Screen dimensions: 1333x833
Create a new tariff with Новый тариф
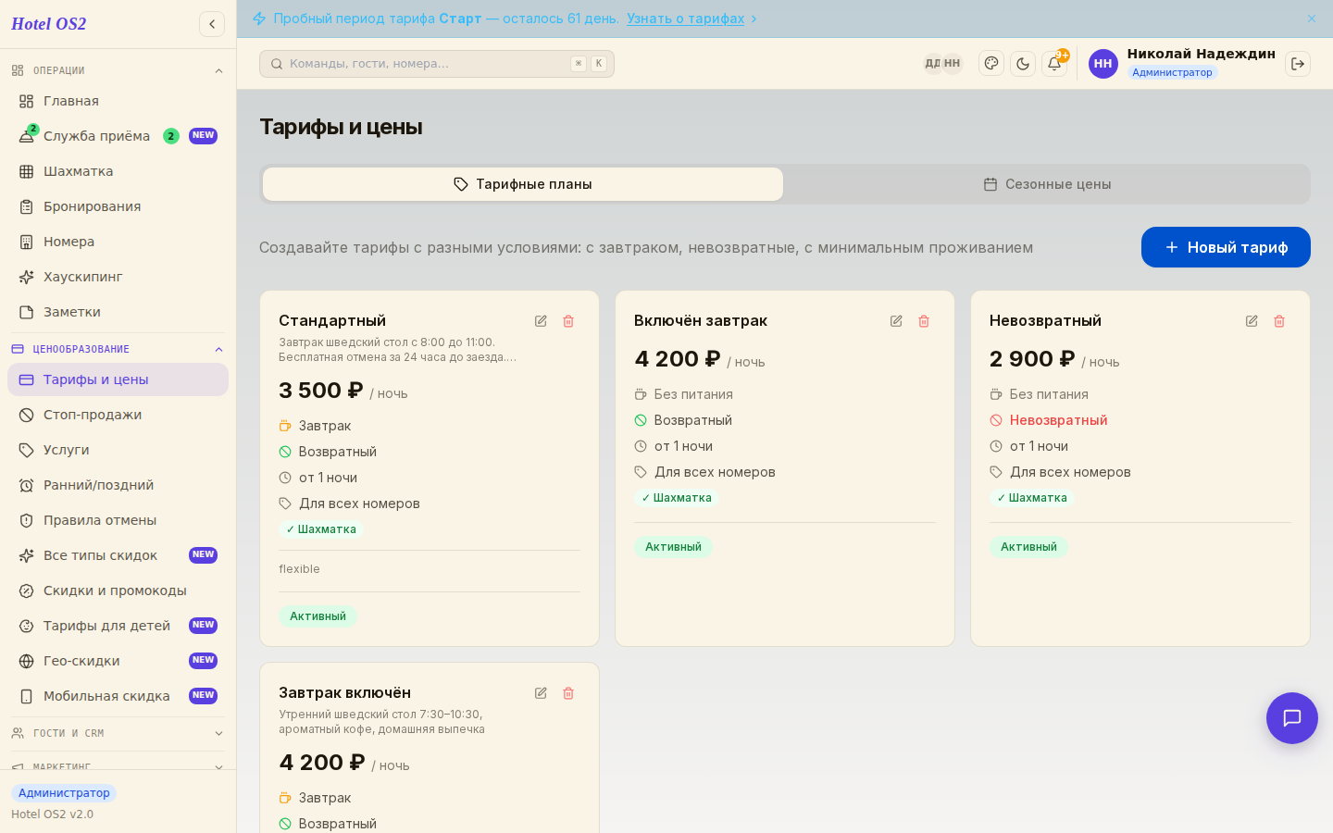coord(1226,247)
